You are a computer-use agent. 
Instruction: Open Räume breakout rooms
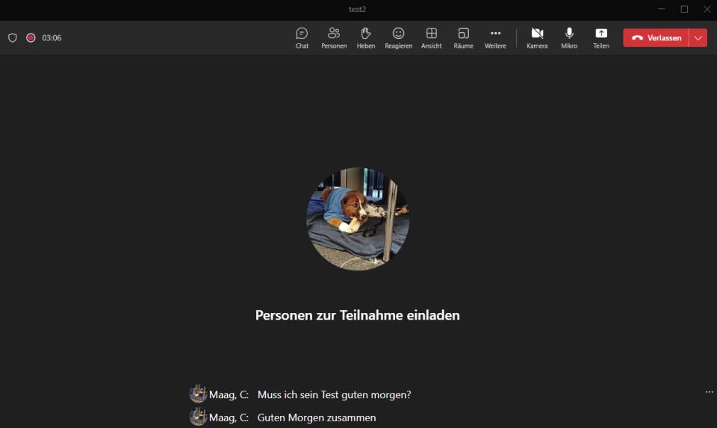pyautogui.click(x=463, y=37)
